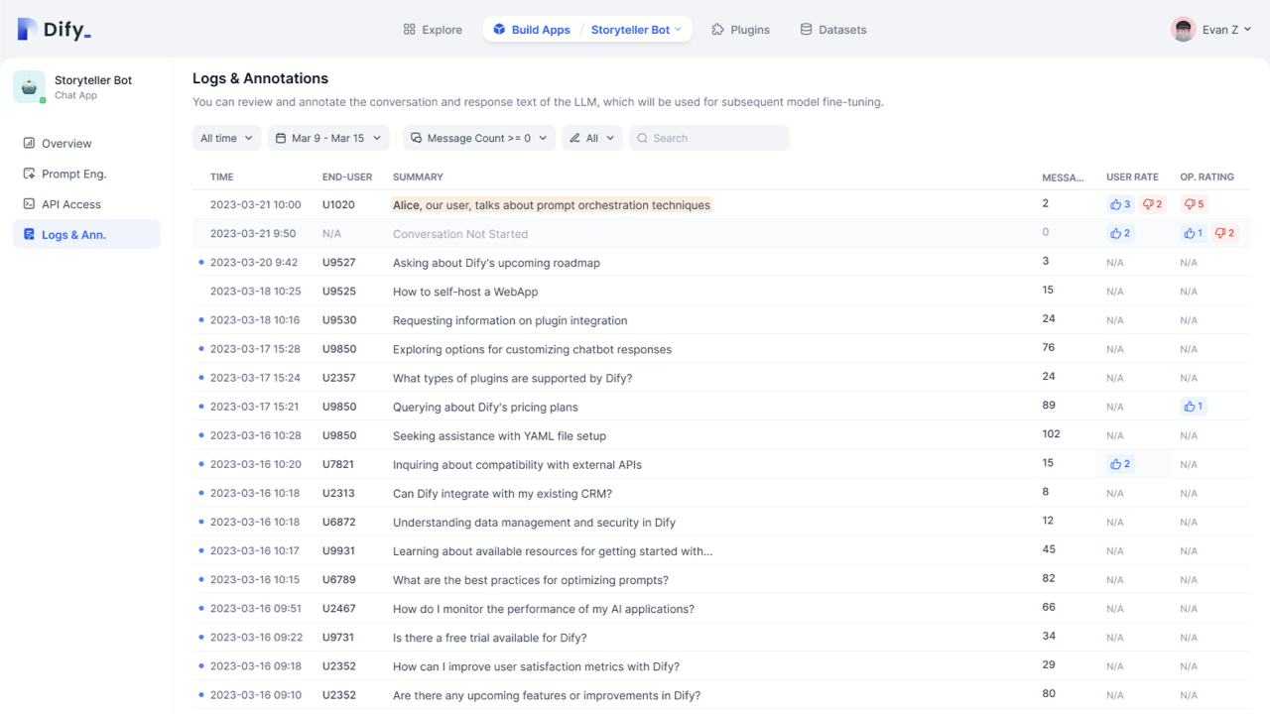Click the Storyteller Bot app avatar icon

[29, 87]
